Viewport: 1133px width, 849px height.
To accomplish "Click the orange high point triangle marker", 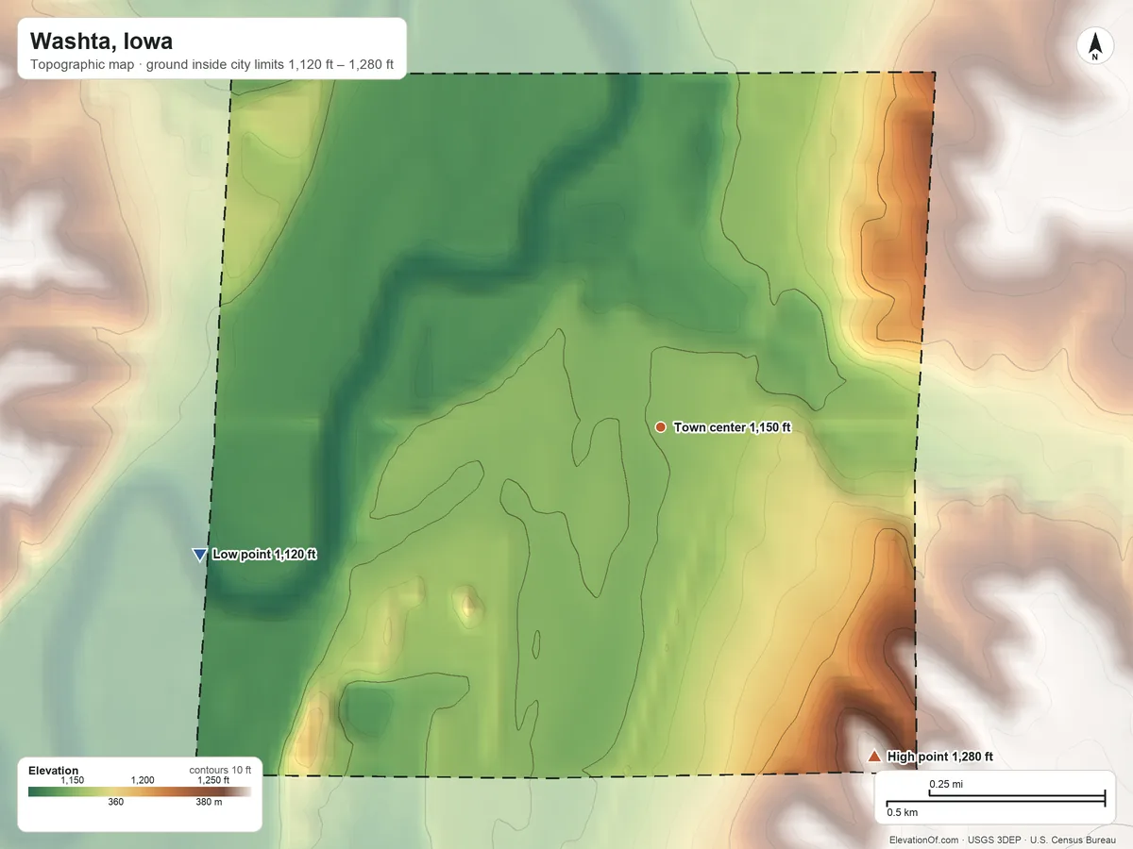I will pos(874,756).
